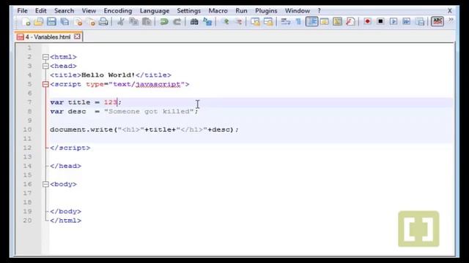
Task: Open the File menu
Action: coord(23,11)
